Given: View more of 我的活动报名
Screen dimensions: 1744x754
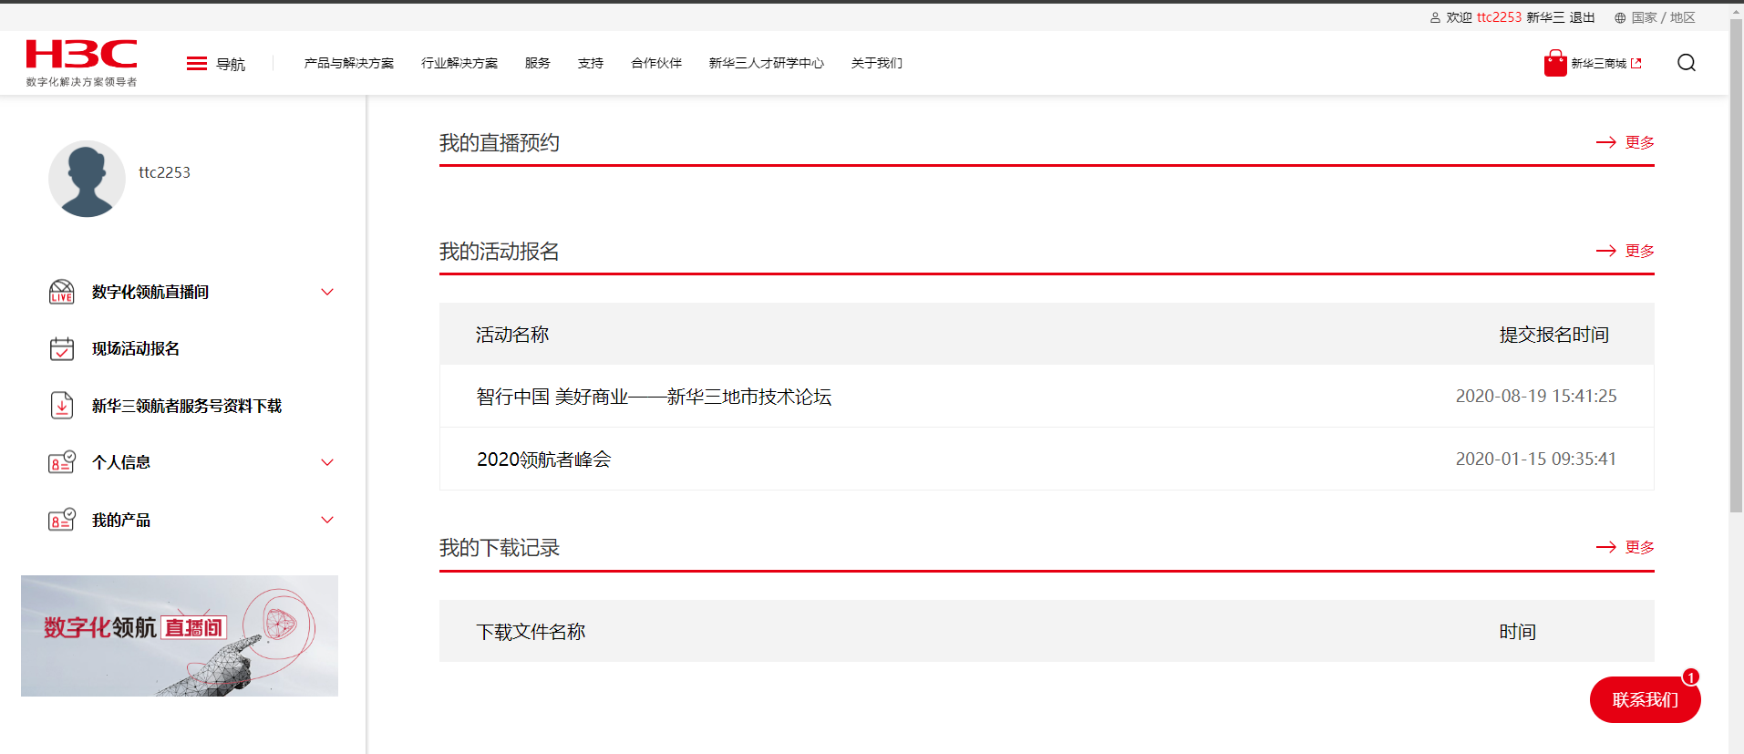Looking at the screenshot, I should coord(1639,251).
